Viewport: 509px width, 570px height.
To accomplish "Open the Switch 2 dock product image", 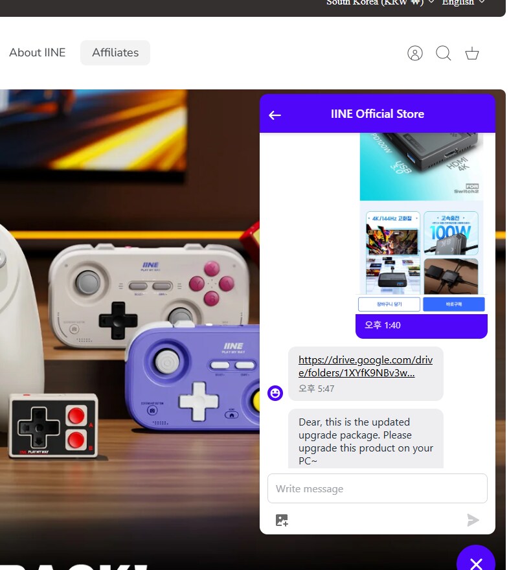I will click(x=422, y=166).
